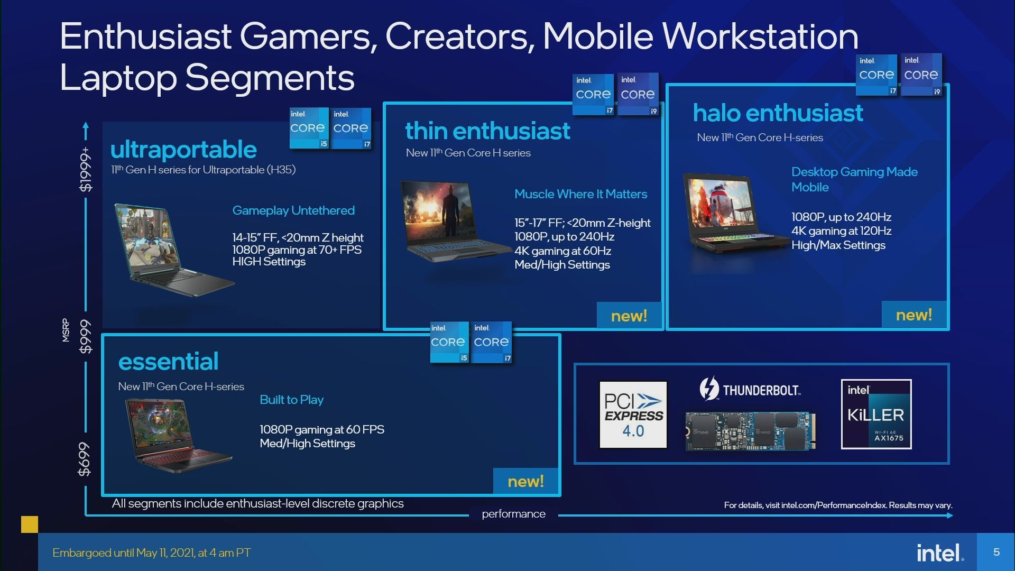Screen dimensions: 1015x571
Task: Click the 'ultraportable' heading
Action: click(183, 150)
